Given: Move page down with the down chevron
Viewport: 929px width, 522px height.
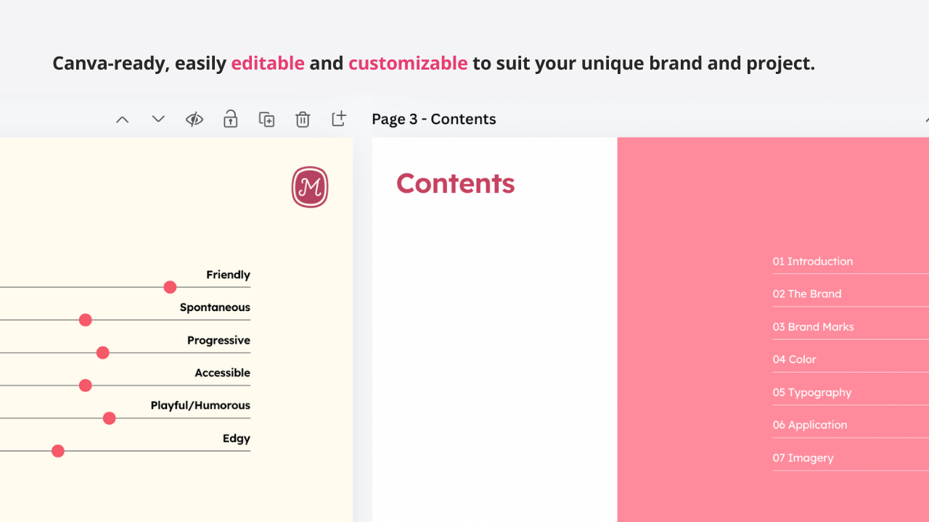Looking at the screenshot, I should 158,120.
